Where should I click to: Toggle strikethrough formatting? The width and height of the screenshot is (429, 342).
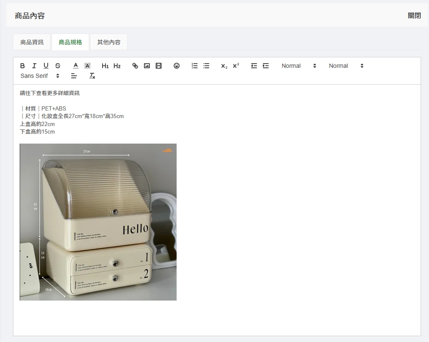click(x=58, y=66)
